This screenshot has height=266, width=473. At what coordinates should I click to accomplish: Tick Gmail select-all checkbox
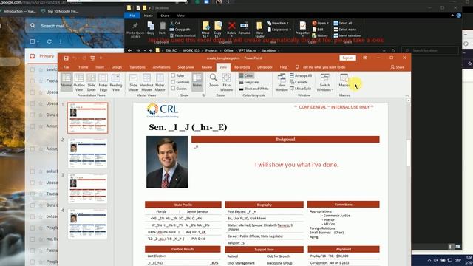coord(33,41)
